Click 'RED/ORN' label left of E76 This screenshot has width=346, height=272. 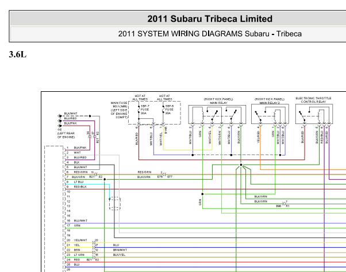click(144, 172)
